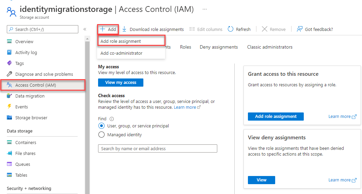The width and height of the screenshot is (362, 194).
Task: Click the info icon next to Find
Action: tap(112, 119)
